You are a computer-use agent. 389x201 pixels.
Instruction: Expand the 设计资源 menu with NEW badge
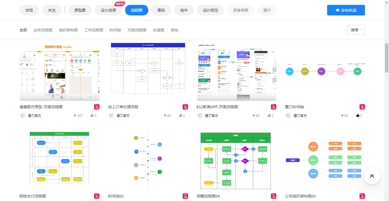tap(108, 10)
